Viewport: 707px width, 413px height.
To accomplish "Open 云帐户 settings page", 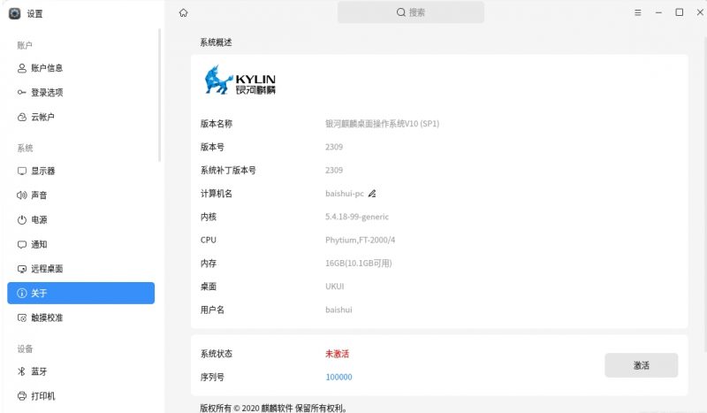I will click(x=81, y=117).
